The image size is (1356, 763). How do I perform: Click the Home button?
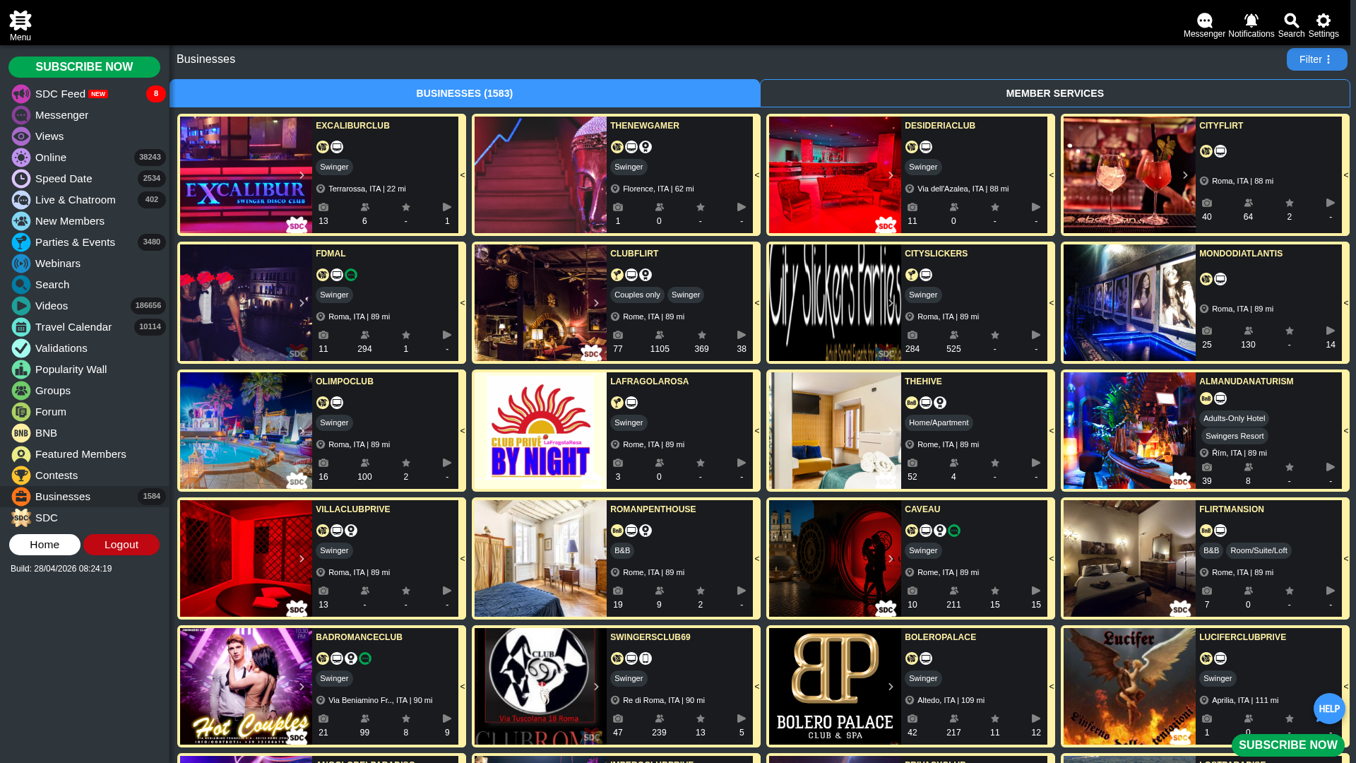click(44, 545)
